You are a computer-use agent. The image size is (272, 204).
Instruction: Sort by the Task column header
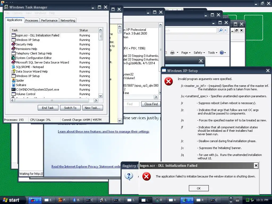point(44,30)
